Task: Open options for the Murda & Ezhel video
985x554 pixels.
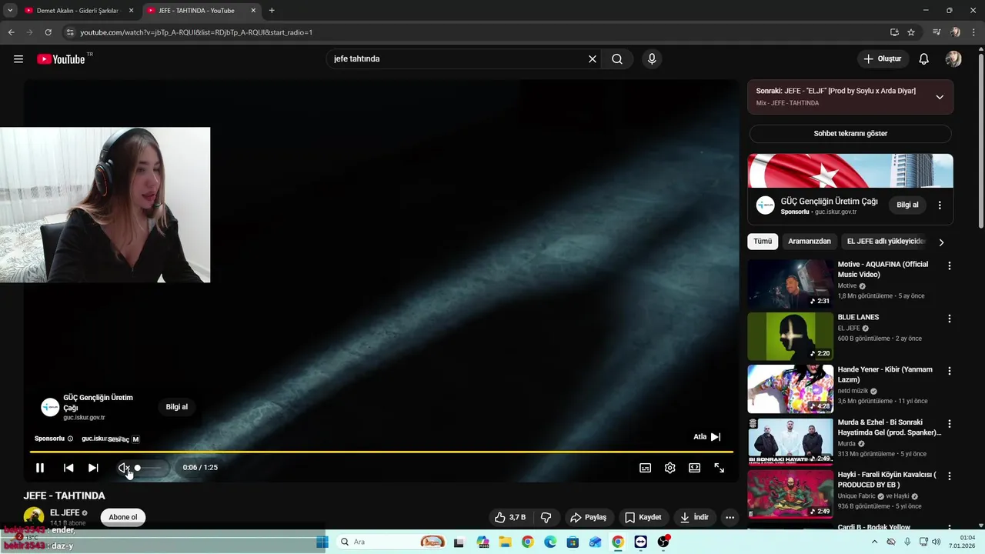Action: [950, 423]
